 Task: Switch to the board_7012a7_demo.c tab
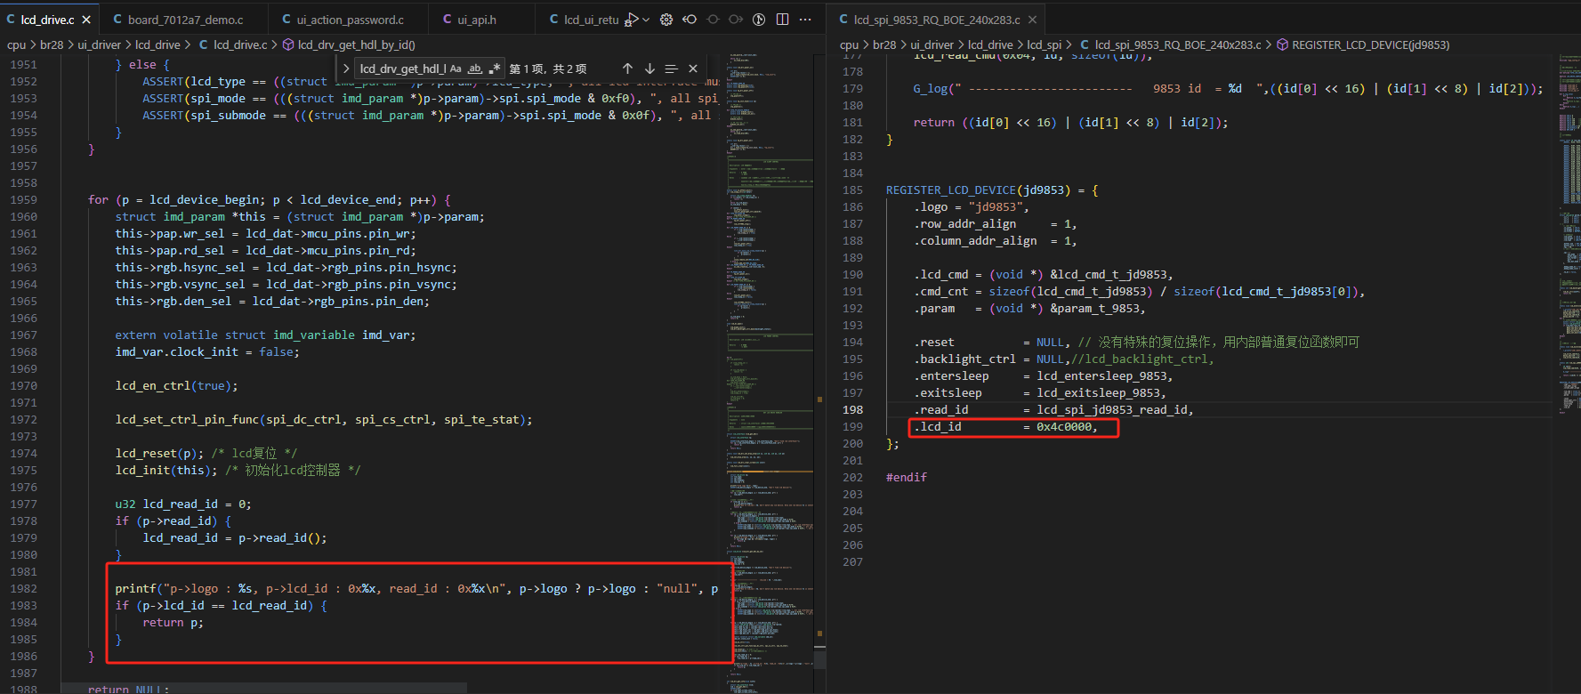[x=185, y=20]
